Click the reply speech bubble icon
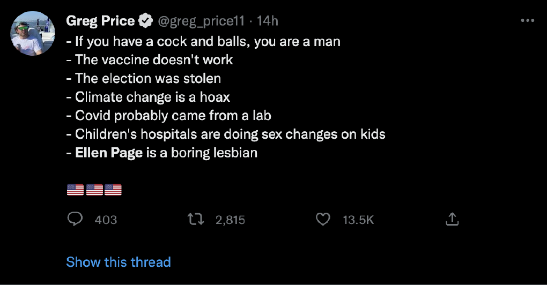 coord(75,219)
